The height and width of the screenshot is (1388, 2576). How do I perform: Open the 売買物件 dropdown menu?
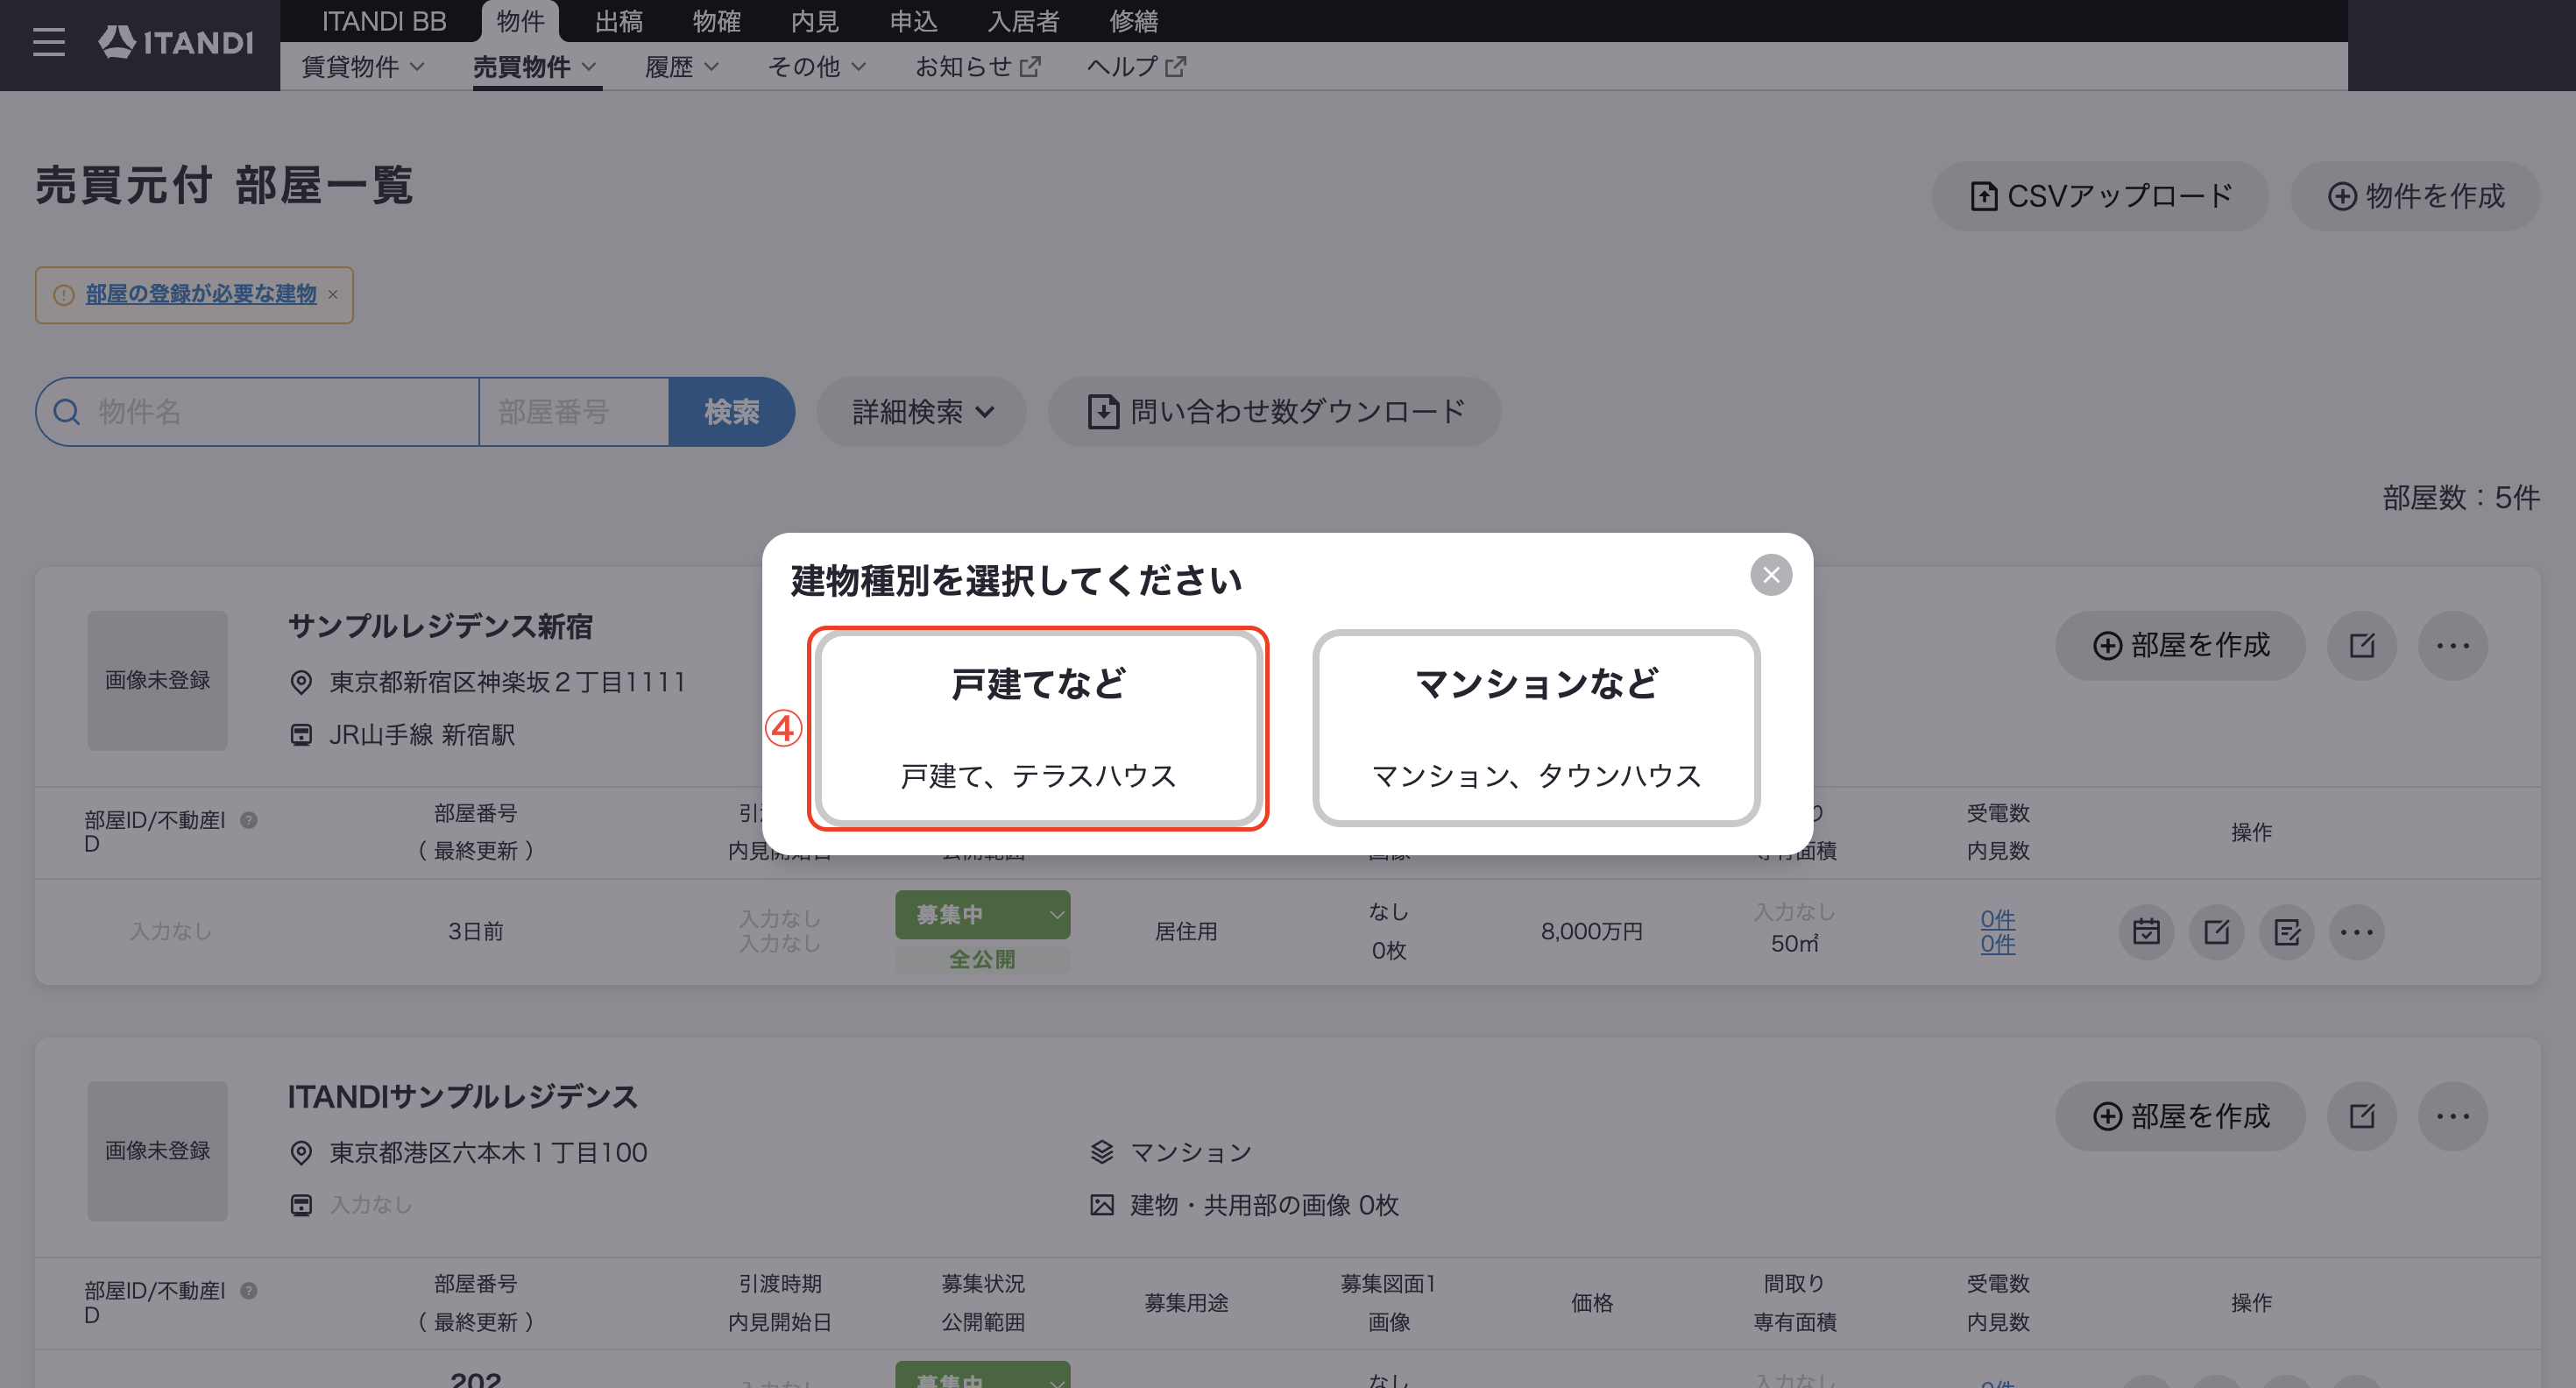click(535, 67)
